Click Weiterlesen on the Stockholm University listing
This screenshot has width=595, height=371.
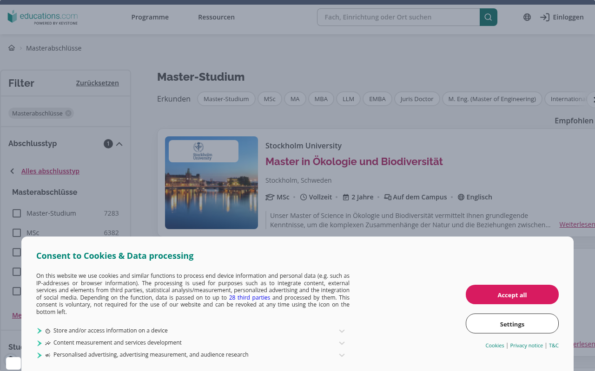pyautogui.click(x=577, y=224)
